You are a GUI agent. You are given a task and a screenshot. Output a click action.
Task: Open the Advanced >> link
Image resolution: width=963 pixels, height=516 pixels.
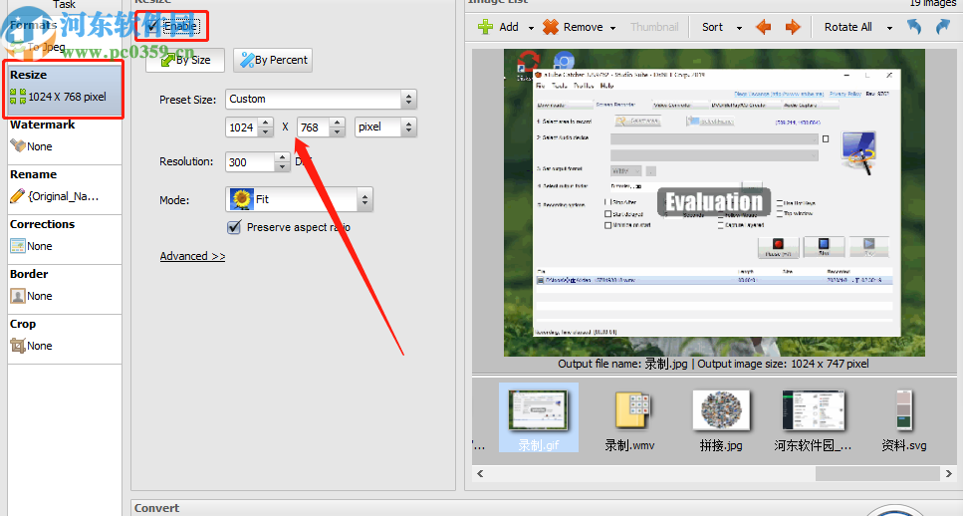pyautogui.click(x=192, y=256)
